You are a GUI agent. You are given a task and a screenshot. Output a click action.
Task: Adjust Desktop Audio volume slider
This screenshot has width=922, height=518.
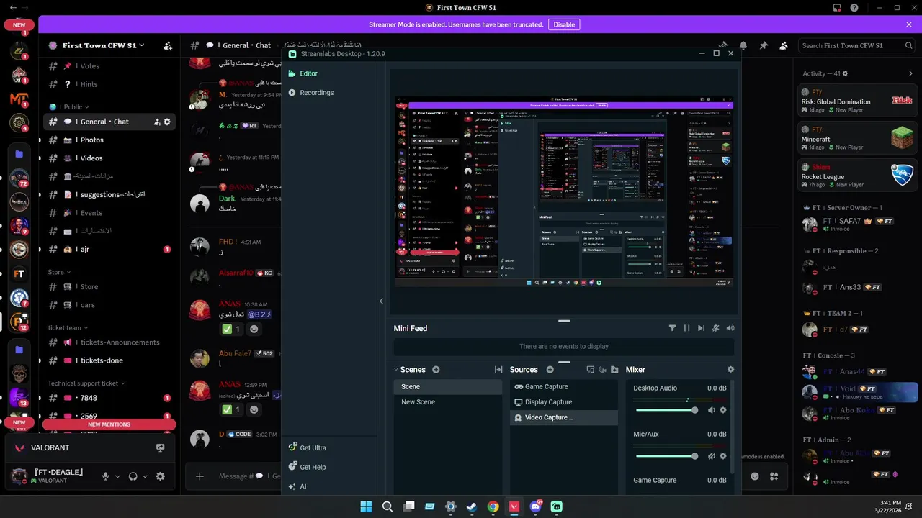point(666,410)
